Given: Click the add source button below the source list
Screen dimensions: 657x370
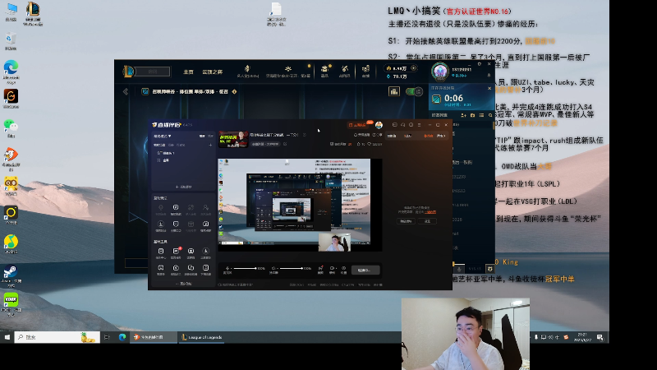Looking at the screenshot, I should [x=183, y=187].
